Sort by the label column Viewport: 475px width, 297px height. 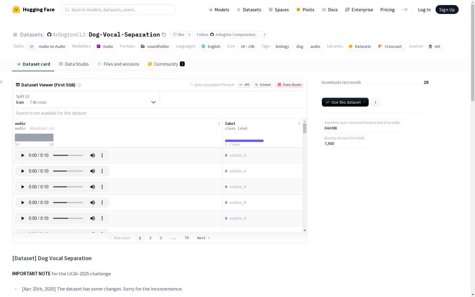[x=299, y=124]
